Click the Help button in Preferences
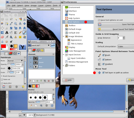The width and height of the screenshot is (134, 118). tap(68, 80)
